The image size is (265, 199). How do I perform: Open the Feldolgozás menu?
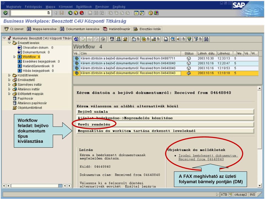pyautogui.click(x=33, y=7)
